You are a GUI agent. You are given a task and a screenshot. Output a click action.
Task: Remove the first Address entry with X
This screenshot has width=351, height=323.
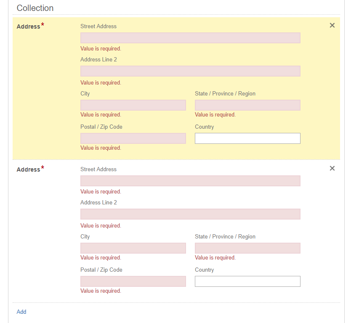pyautogui.click(x=332, y=26)
